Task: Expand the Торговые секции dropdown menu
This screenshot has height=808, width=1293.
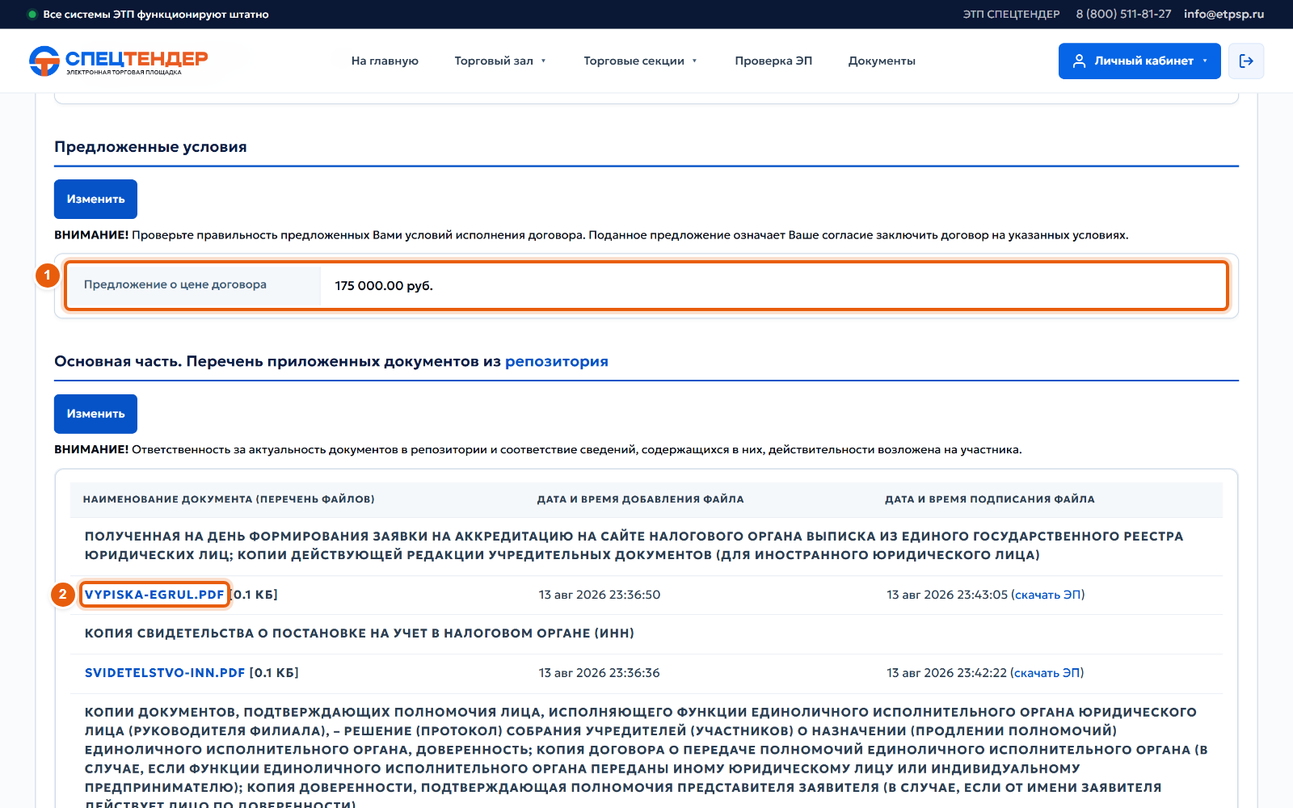Action: click(x=640, y=61)
